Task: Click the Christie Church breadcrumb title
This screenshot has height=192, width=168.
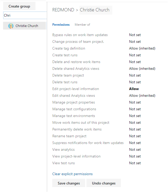Action: tap(94, 10)
